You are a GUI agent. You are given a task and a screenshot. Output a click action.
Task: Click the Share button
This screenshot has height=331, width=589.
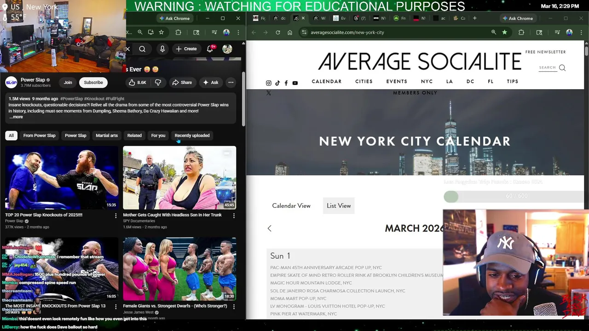pos(182,82)
